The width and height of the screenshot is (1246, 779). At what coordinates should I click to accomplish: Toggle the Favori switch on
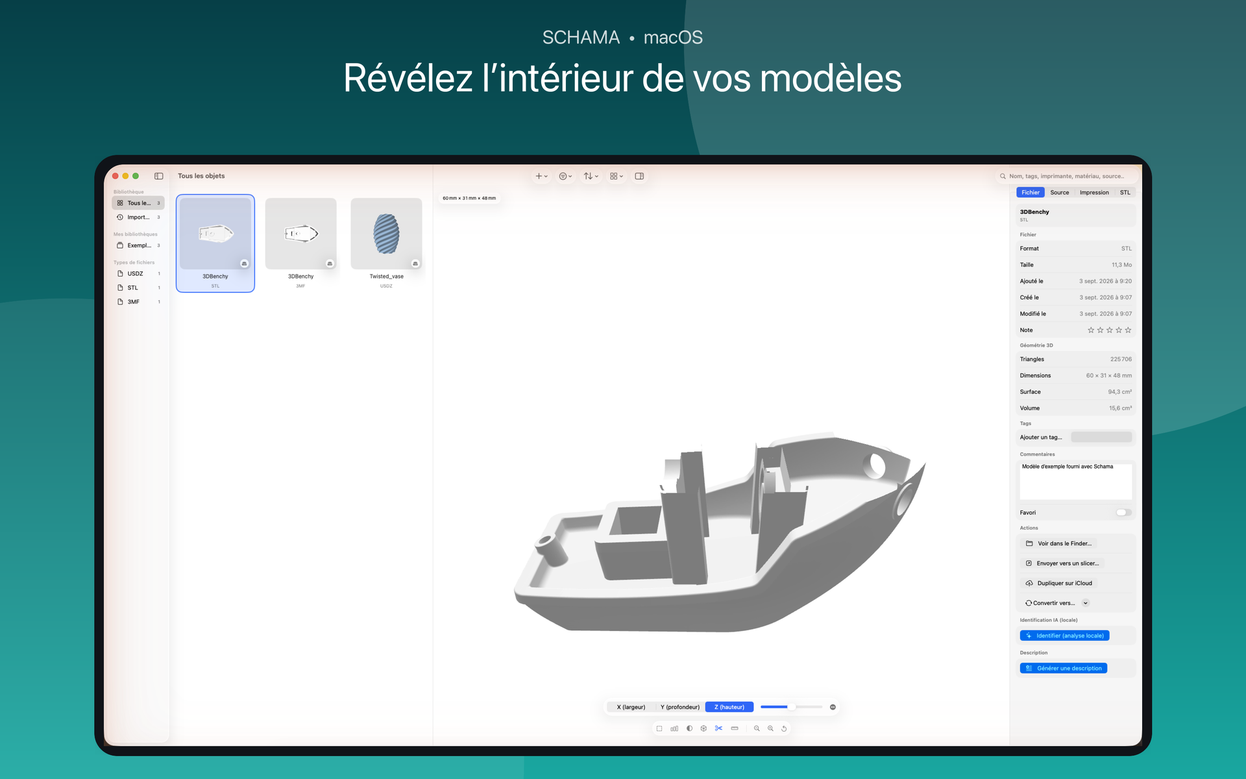coord(1124,513)
